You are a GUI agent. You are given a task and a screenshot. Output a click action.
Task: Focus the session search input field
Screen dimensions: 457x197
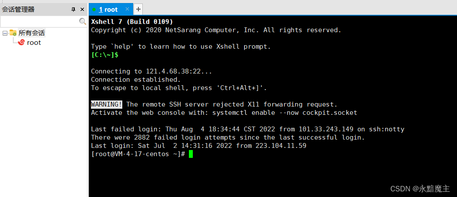[x=39, y=21]
